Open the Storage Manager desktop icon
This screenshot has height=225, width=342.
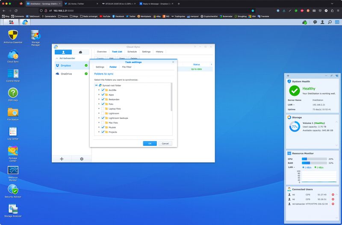(35, 36)
